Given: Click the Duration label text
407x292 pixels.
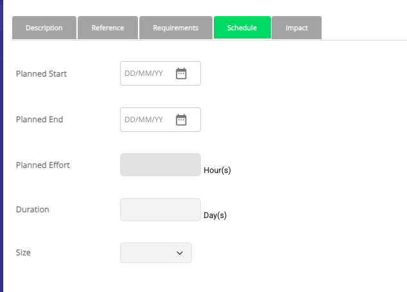Looking at the screenshot, I should (32, 210).
